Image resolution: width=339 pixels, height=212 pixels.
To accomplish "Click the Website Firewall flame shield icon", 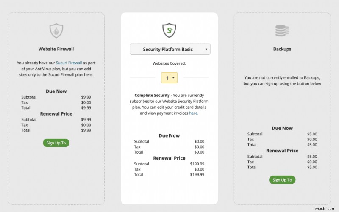I will (56, 30).
